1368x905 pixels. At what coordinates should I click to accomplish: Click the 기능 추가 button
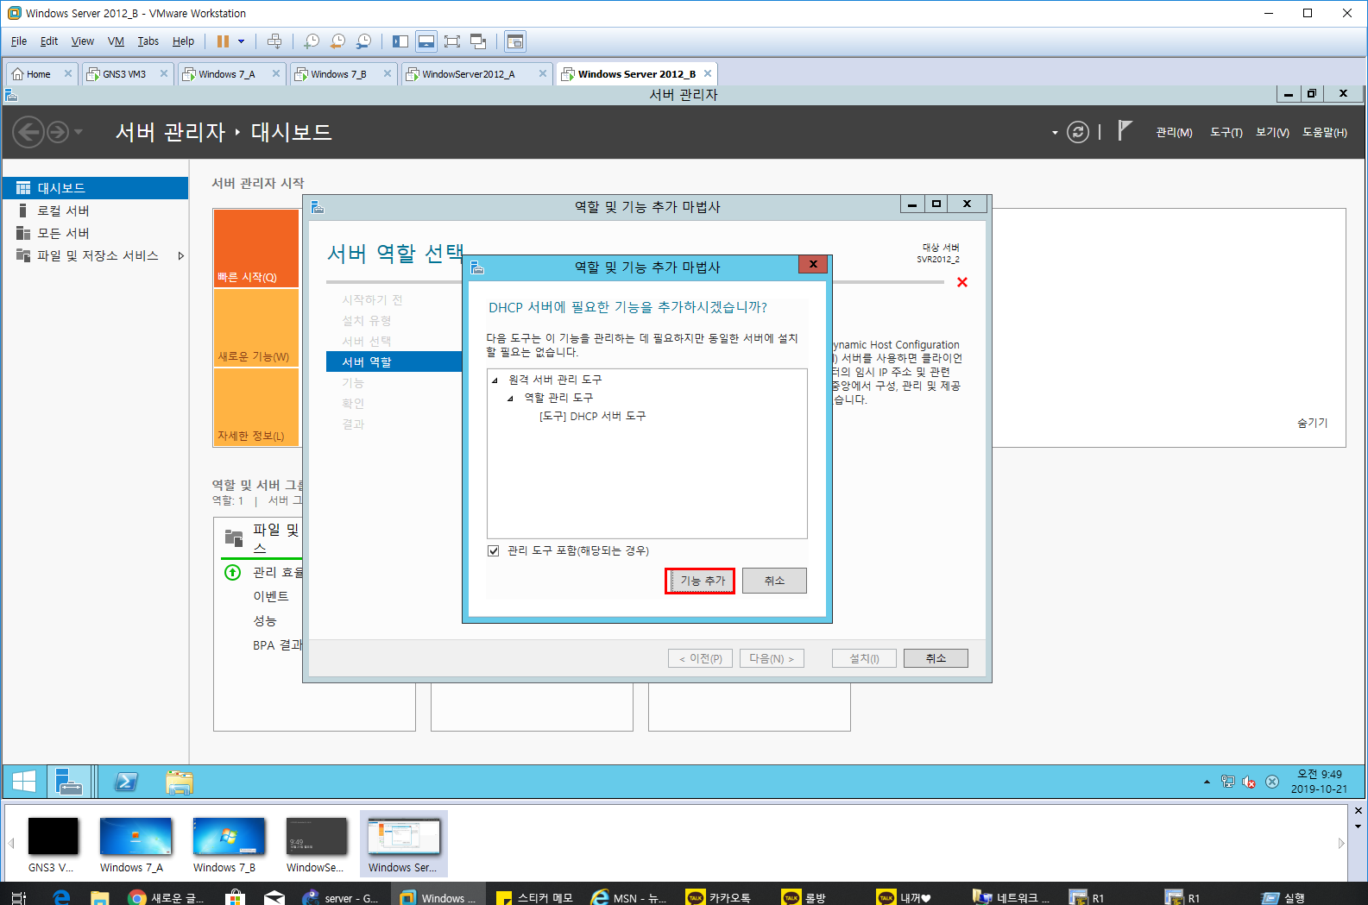[700, 581]
